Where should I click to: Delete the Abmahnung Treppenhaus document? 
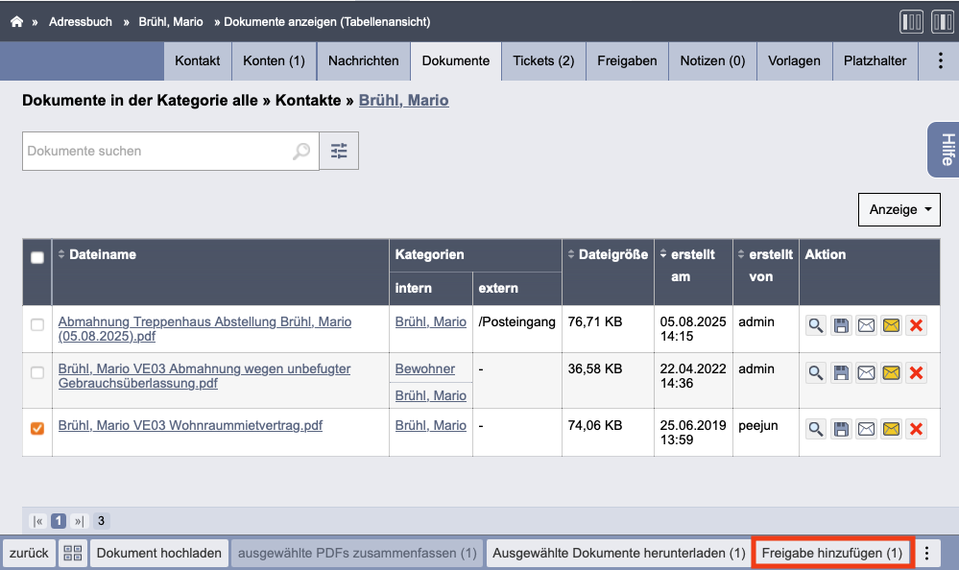click(916, 325)
